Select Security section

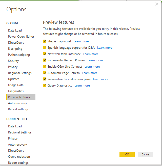[13, 61]
